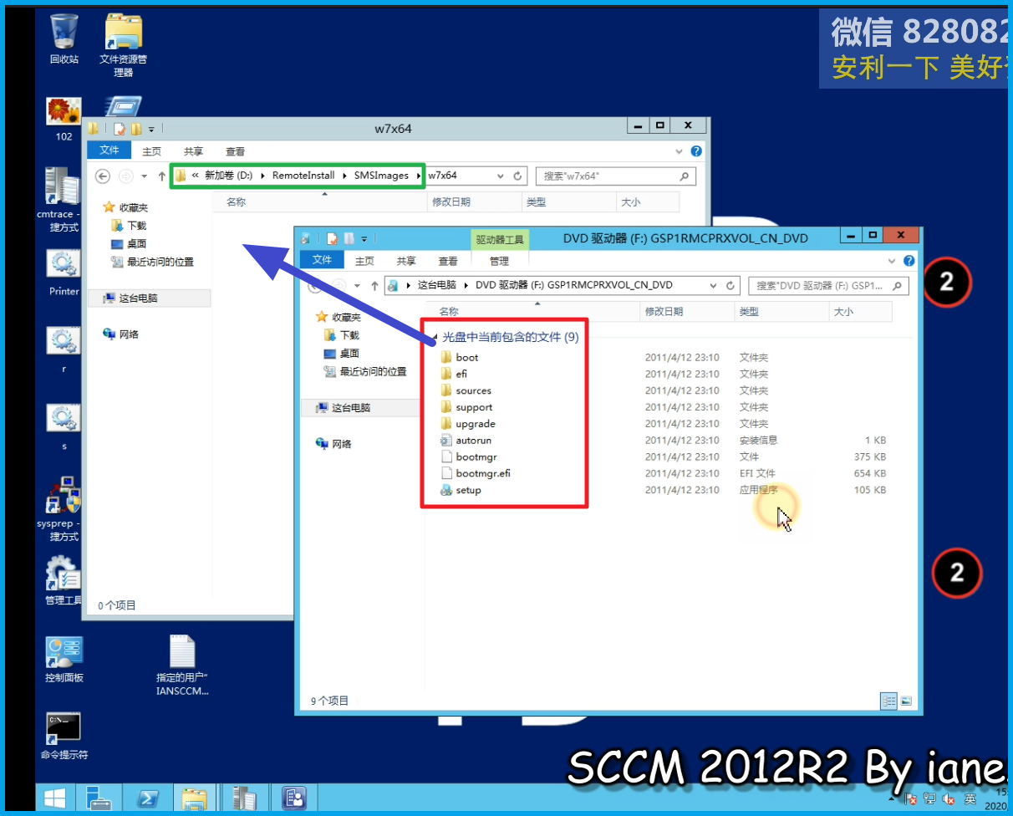The height and width of the screenshot is (816, 1013).
Task: Click the boot folder icon in DVD window
Action: [x=446, y=357]
